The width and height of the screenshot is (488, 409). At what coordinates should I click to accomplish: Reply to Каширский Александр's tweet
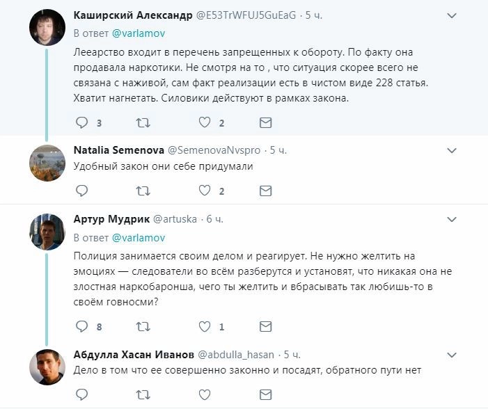pos(81,123)
